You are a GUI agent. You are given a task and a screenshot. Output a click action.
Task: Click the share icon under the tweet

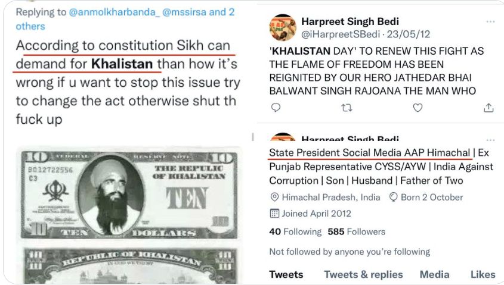coord(488,108)
